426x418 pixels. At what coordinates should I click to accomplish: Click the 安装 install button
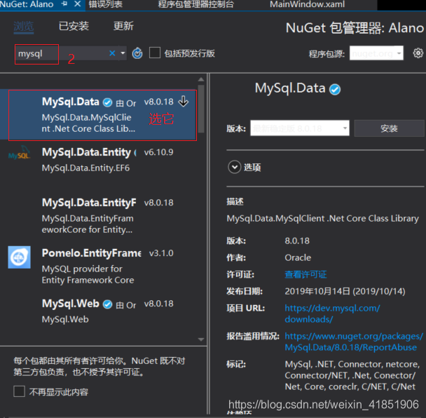(x=389, y=128)
